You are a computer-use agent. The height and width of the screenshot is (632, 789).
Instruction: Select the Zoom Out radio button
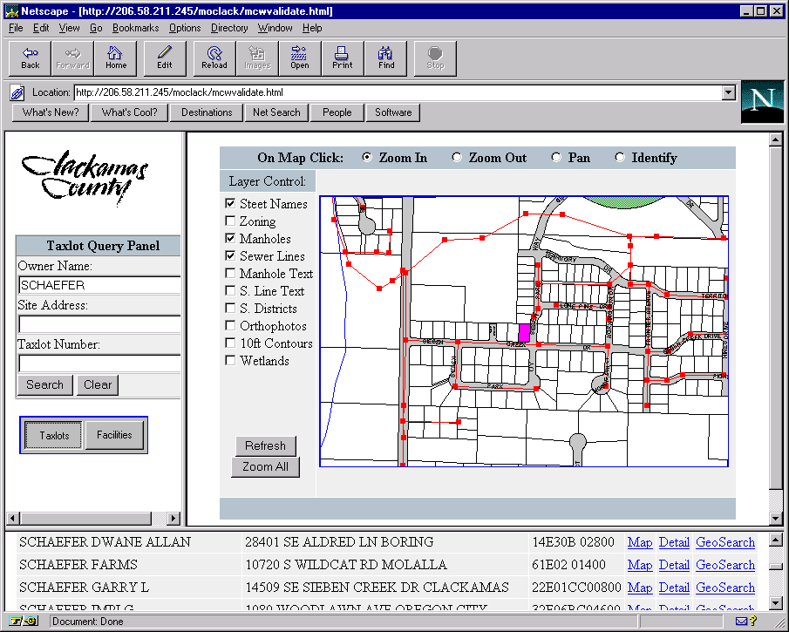[456, 158]
